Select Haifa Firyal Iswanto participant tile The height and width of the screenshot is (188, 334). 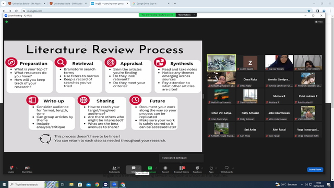(221, 96)
